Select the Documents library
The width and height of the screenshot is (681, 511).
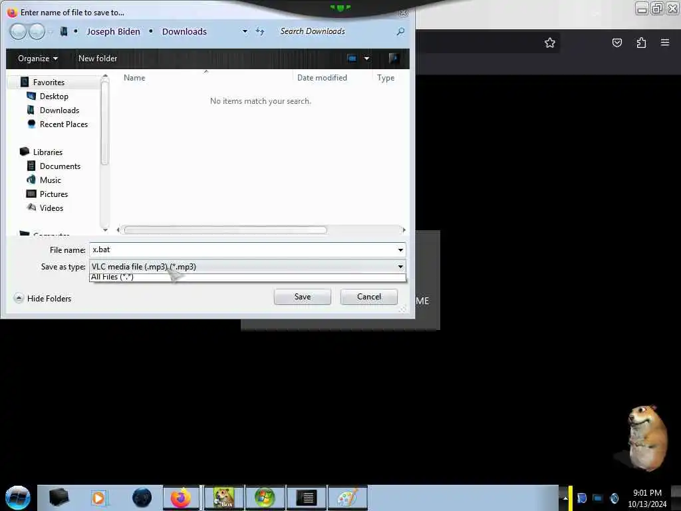(x=60, y=166)
